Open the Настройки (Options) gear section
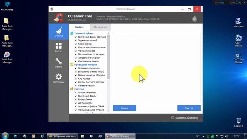 tap(59, 78)
